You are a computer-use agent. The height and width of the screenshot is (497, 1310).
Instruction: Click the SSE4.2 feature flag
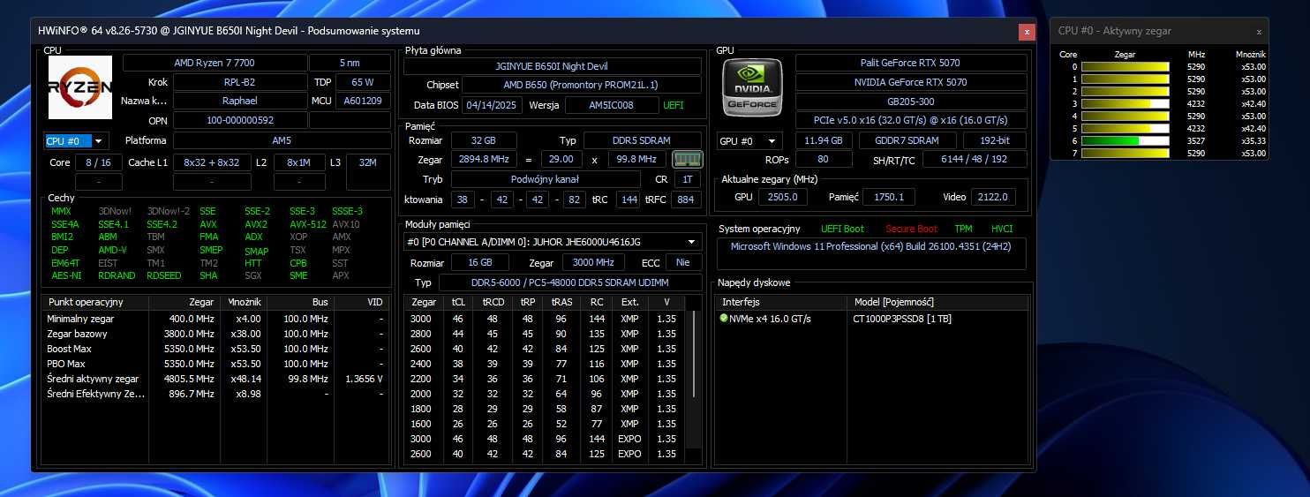tap(162, 224)
